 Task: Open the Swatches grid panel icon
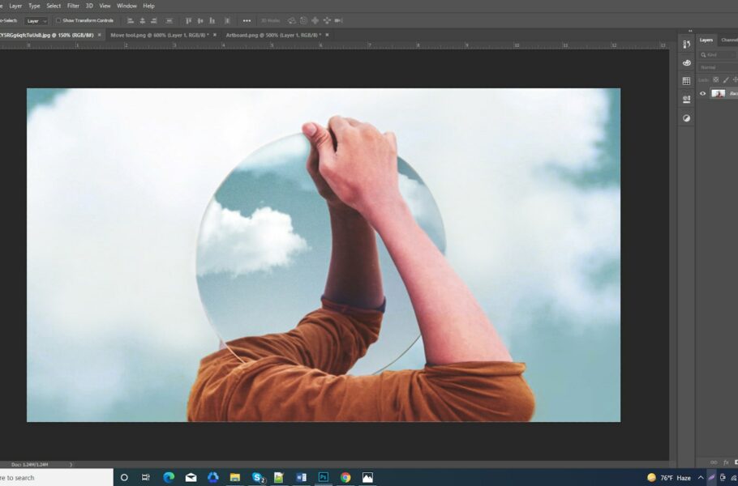[686, 81]
